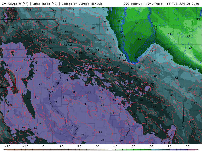Image resolution: width=202 pixels, height=151 pixels.
Task: Click the '-10' colorbar scale label
Action: tap(25, 146)
